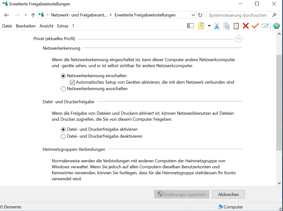
Task: Click the double chevron in breadcrumb path
Action: [x=47, y=15]
